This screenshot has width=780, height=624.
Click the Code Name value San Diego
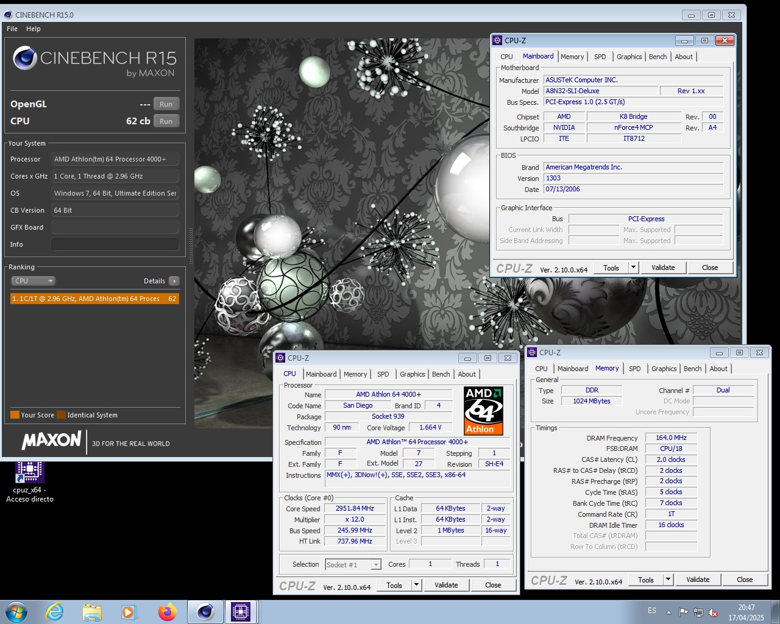[x=358, y=406]
